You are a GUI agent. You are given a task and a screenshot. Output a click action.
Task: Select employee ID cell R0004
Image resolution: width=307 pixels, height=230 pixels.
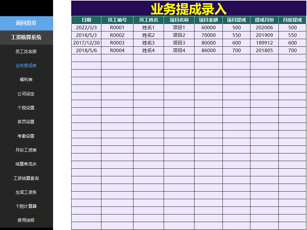(x=117, y=51)
